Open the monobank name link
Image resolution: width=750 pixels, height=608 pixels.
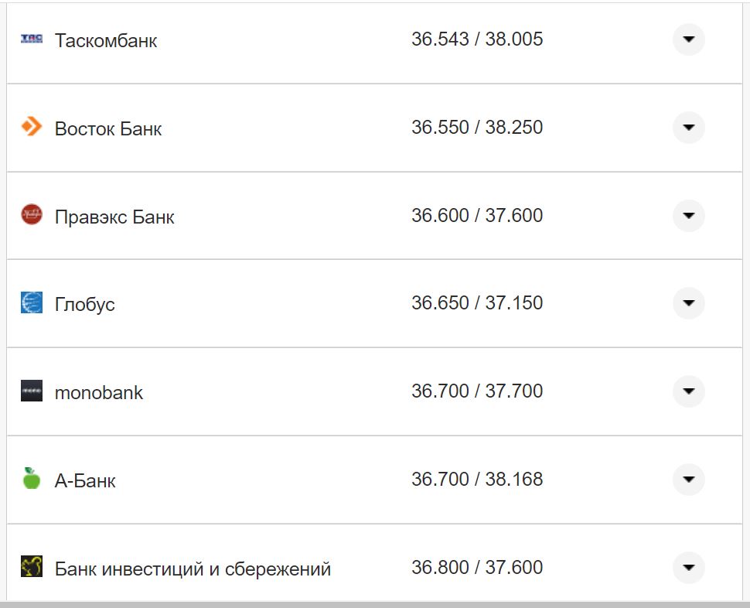coord(99,392)
